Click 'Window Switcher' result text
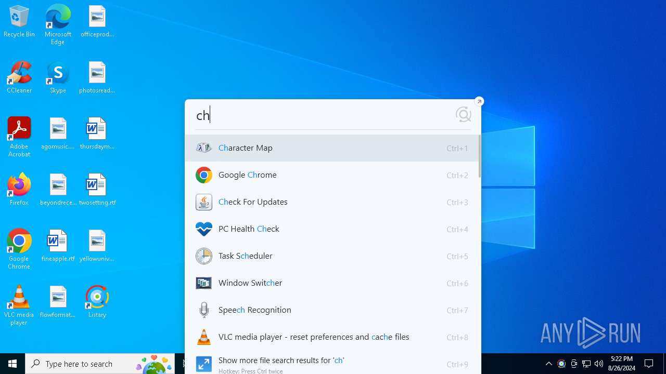666x374 pixels. pyautogui.click(x=250, y=283)
